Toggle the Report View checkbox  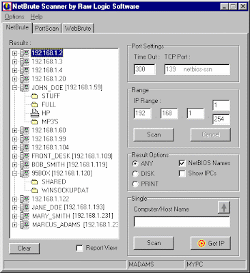click(80, 248)
